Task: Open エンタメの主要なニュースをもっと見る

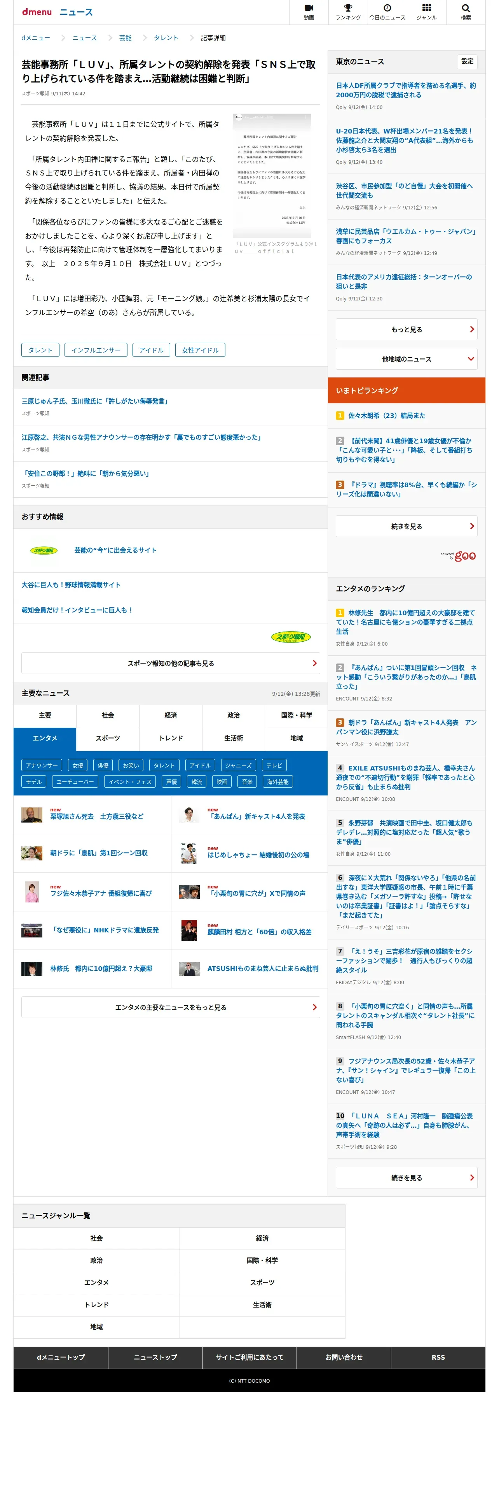Action: (171, 1007)
